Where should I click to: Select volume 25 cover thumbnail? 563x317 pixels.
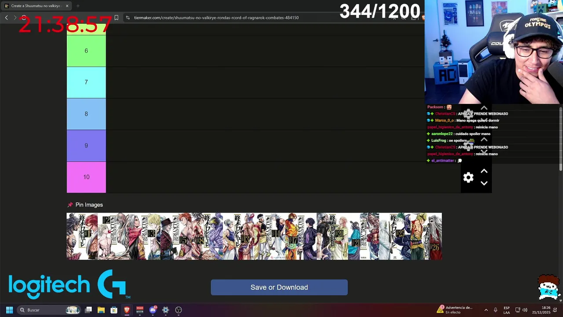pos(395,236)
